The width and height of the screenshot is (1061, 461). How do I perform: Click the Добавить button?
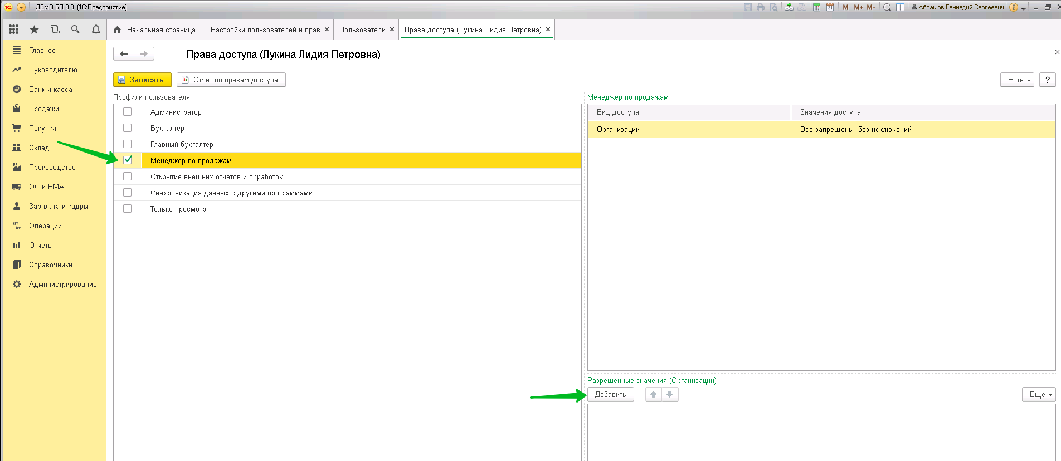coord(610,394)
